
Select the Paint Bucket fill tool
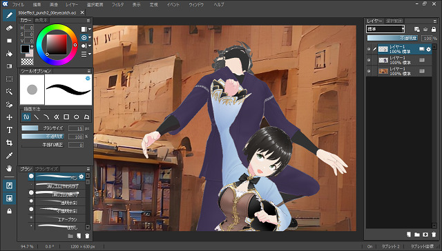(x=9, y=54)
